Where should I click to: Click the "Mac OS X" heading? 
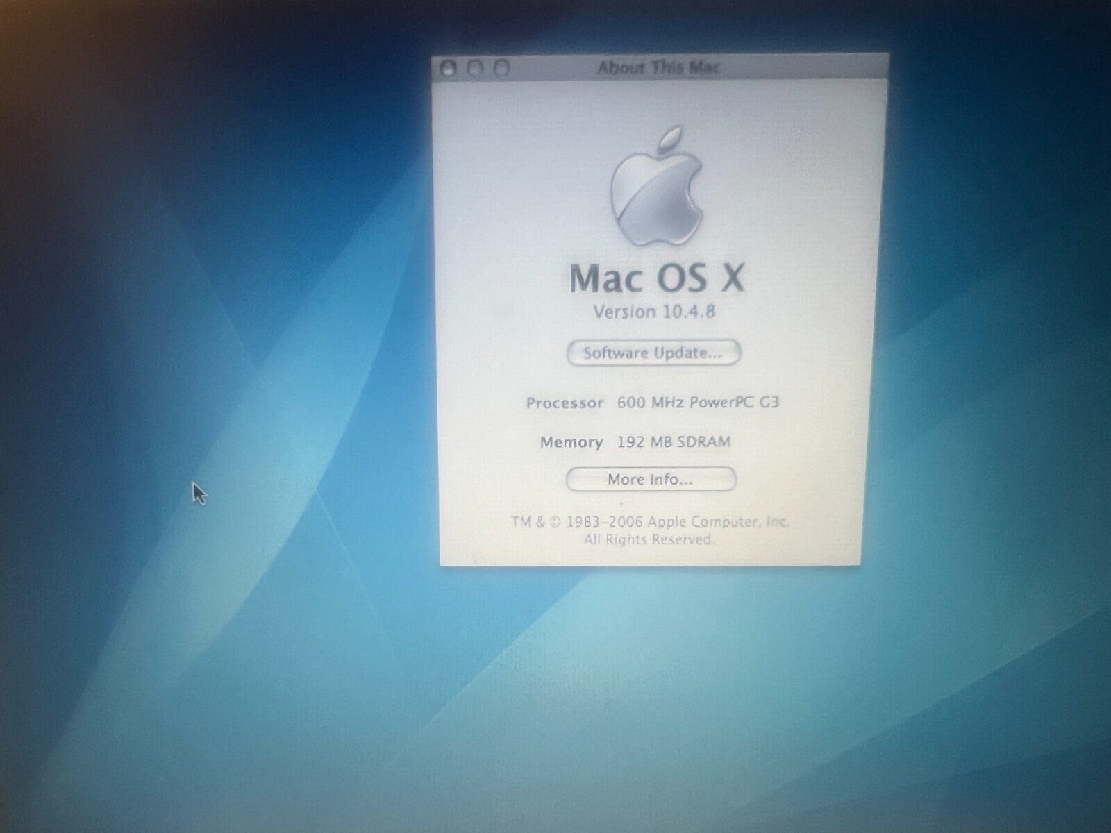656,278
